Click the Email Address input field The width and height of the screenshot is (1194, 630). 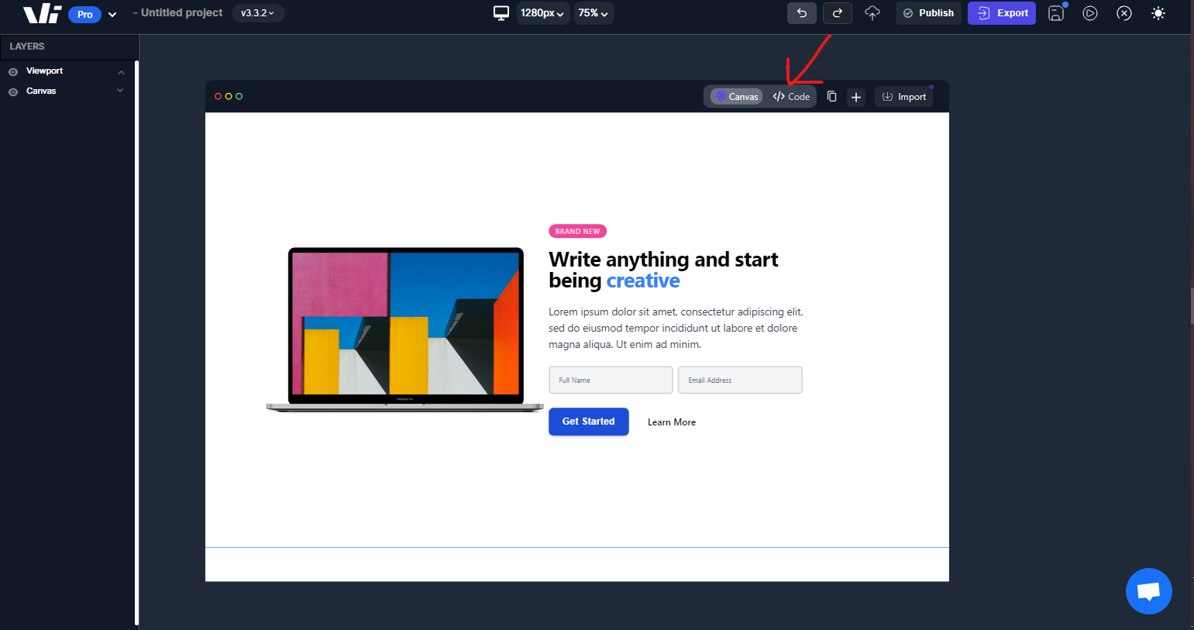(740, 380)
